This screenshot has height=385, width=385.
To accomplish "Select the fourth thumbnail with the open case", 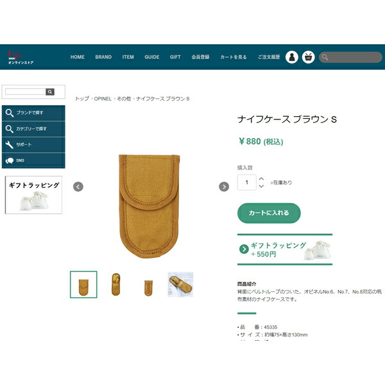I will (x=180, y=284).
